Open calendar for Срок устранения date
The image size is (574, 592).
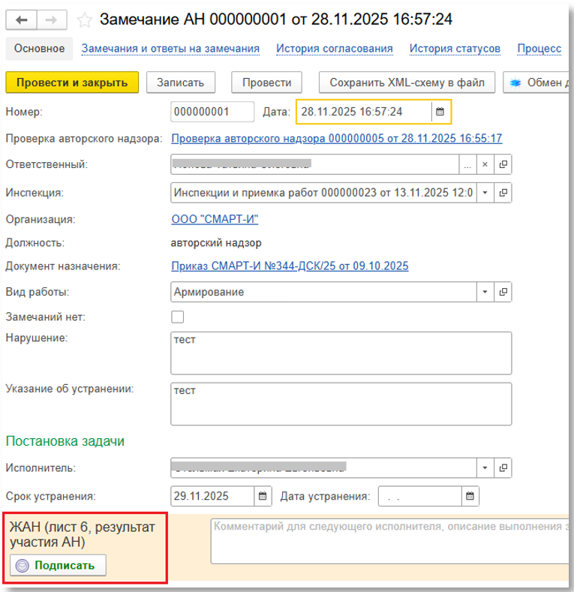point(262,496)
